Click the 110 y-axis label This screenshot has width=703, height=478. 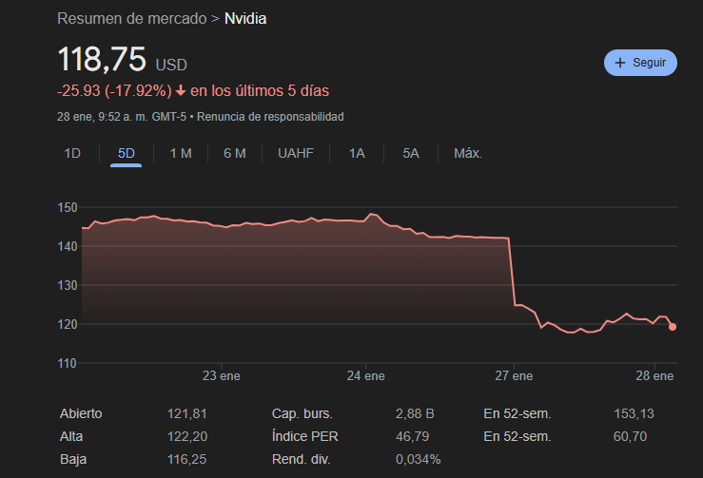67,363
